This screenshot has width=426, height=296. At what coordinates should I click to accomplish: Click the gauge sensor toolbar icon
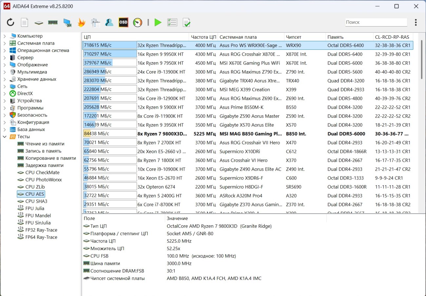tap(138, 22)
